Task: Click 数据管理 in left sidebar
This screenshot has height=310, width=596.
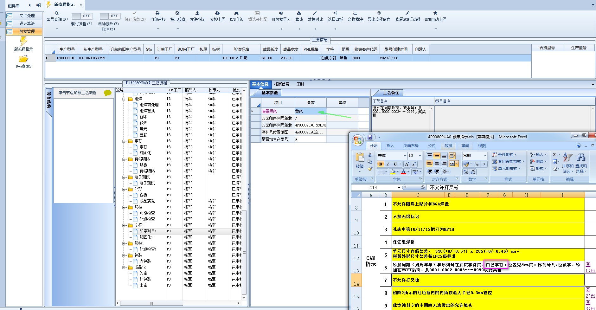Action: click(x=24, y=31)
